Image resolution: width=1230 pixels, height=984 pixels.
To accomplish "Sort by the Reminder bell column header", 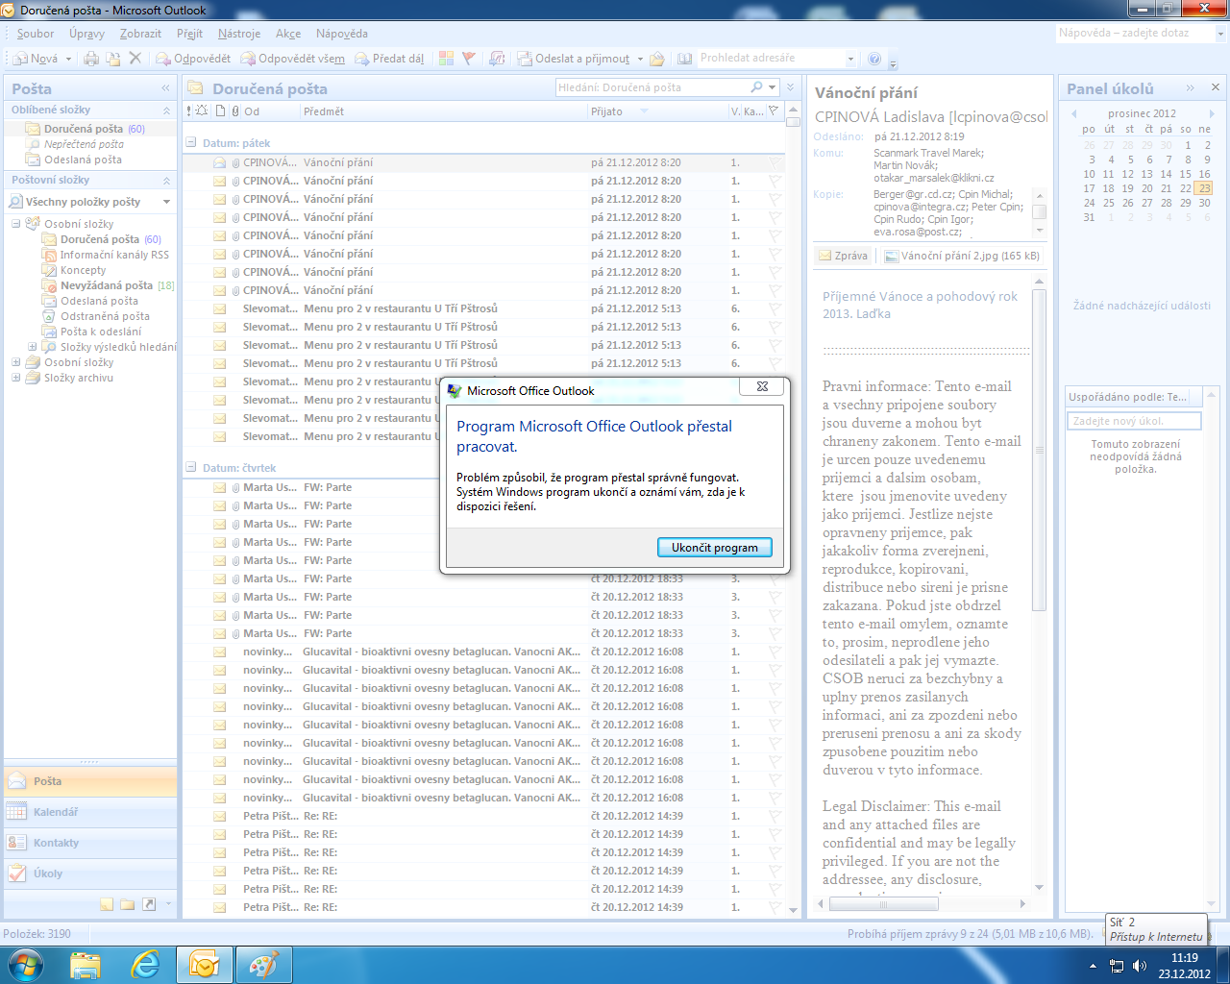I will point(203,111).
